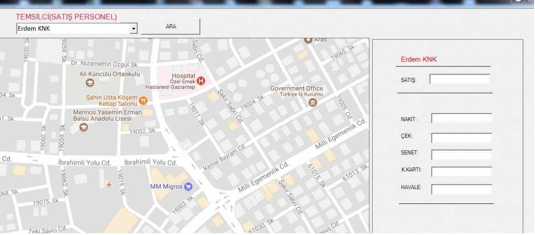Screen dimensions: 535x235
Task: Select the Ali Küncülü Ortaokulu school icon
Action: pyautogui.click(x=90, y=83)
